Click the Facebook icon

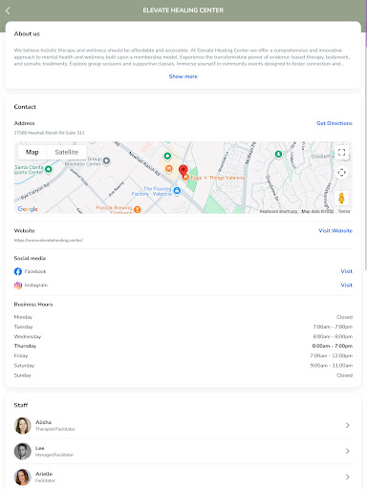(x=18, y=271)
